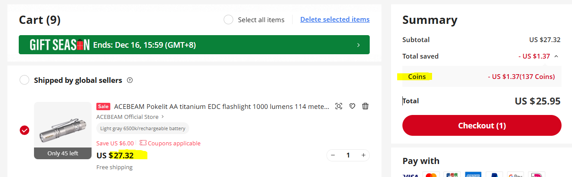Image resolution: width=572 pixels, height=177 pixels.
Task: Click the Mastercard payment icon
Action: point(431,175)
